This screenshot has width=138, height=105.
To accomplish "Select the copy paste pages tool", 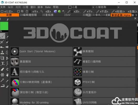I will coord(2,58).
